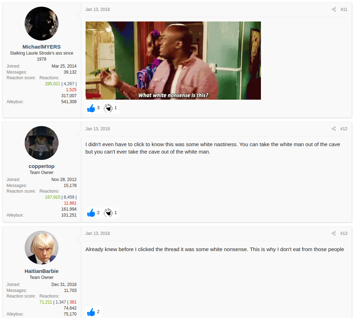This screenshot has width=356, height=318.
Task: Click the Jan 13, 2018 date on post #12
Action: [98, 129]
